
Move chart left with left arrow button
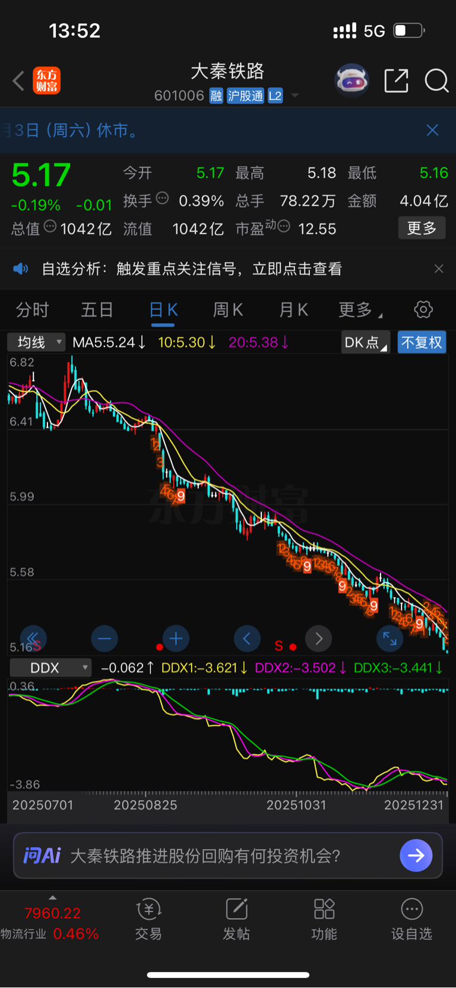click(247, 639)
